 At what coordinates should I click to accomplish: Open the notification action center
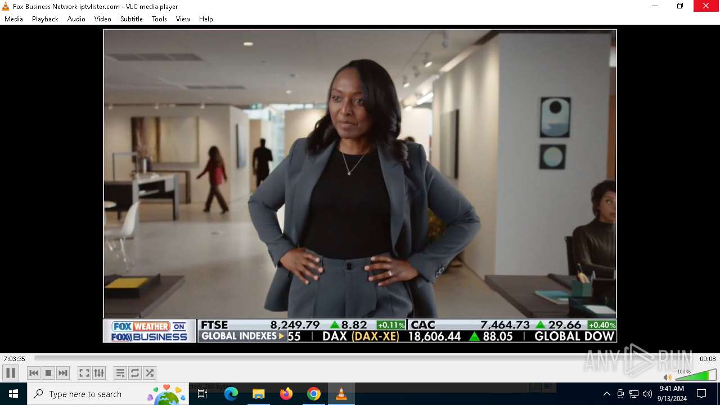[701, 394]
